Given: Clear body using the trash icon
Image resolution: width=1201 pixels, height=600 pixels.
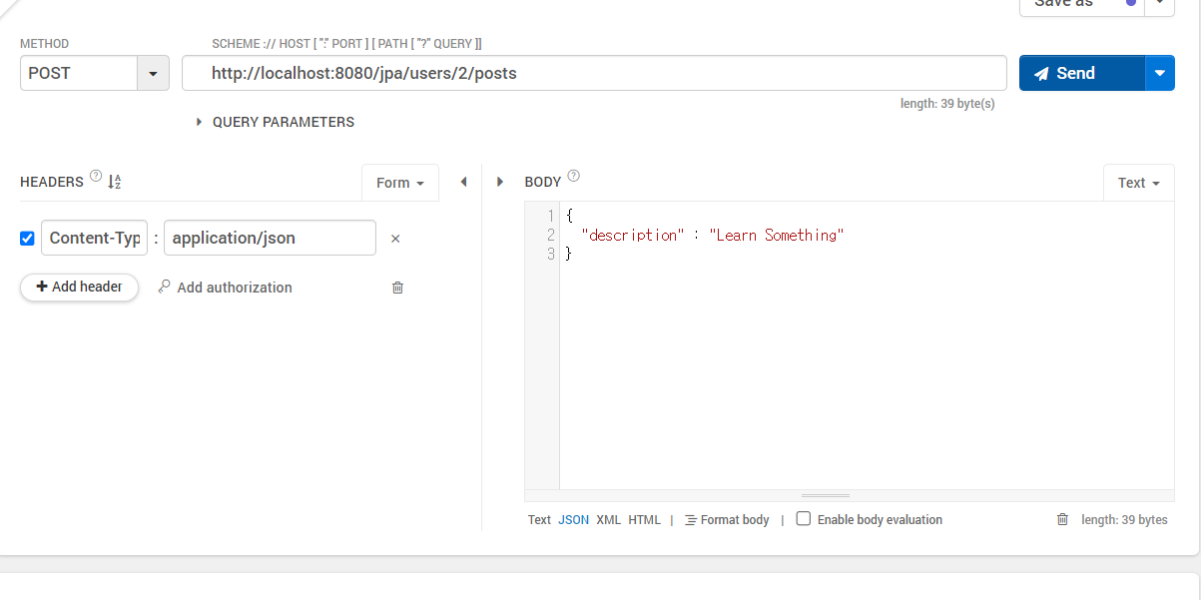Looking at the screenshot, I should pyautogui.click(x=1062, y=519).
